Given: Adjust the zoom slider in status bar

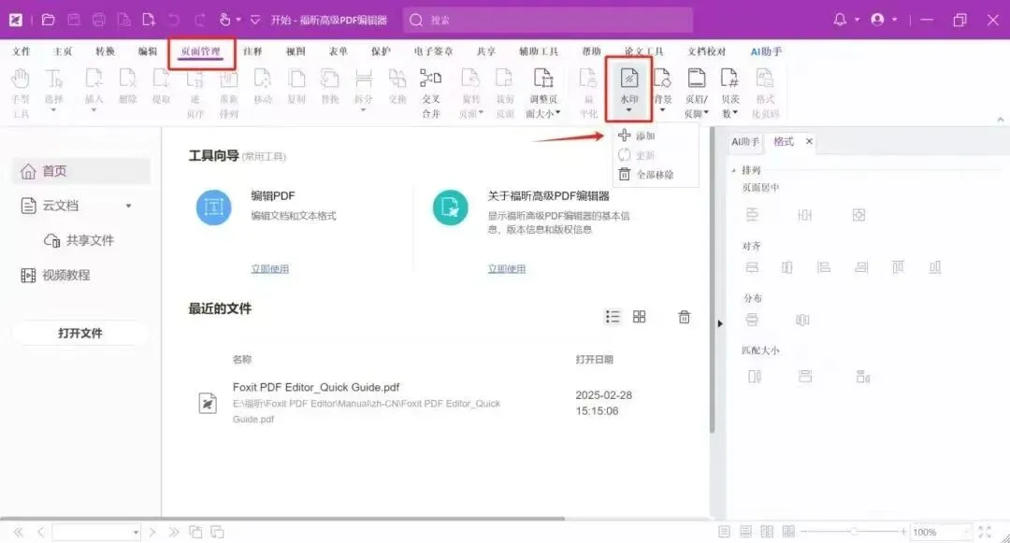Looking at the screenshot, I should click(854, 532).
